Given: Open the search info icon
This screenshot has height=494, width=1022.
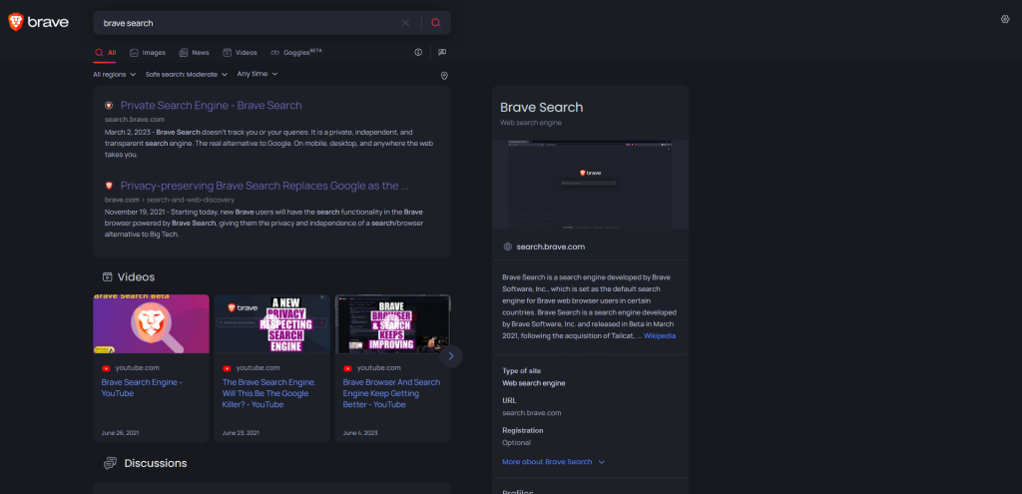Looking at the screenshot, I should click(x=418, y=52).
